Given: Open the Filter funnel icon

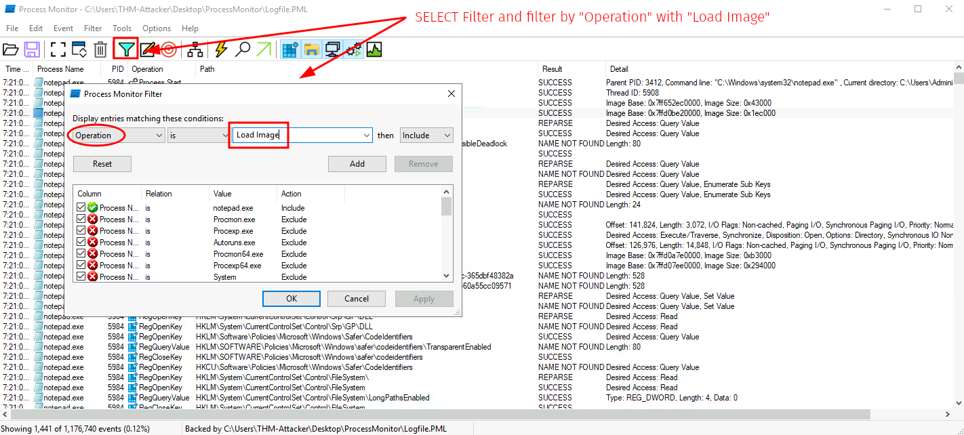Looking at the screenshot, I should point(125,49).
